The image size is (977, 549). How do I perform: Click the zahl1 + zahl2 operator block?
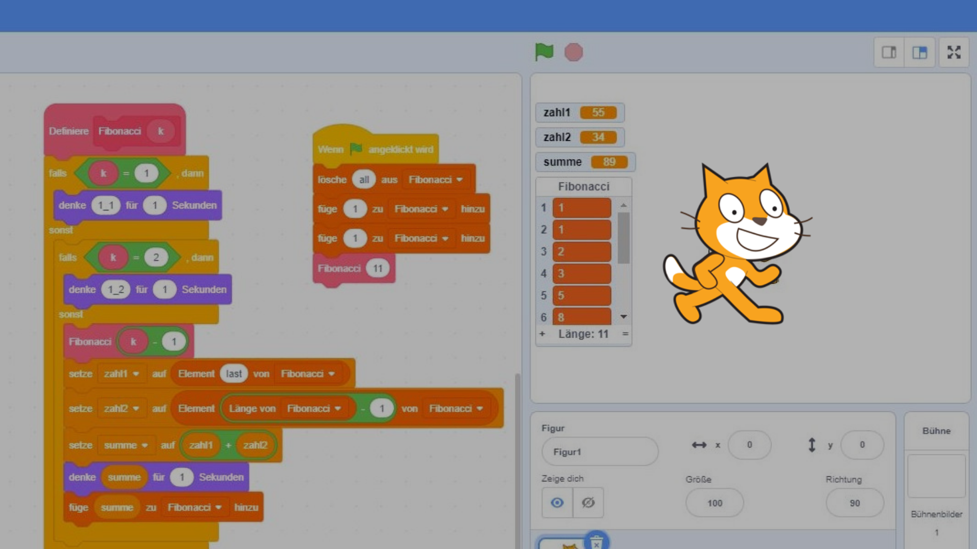coord(228,445)
